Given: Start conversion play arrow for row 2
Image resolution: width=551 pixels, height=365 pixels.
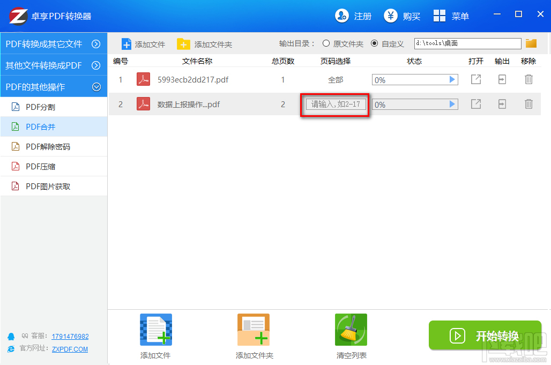Looking at the screenshot, I should click(x=452, y=105).
